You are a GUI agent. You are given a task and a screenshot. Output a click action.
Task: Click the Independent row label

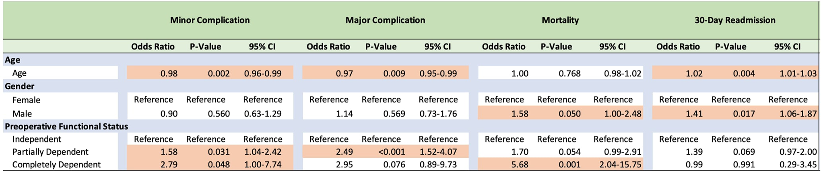tap(37, 139)
